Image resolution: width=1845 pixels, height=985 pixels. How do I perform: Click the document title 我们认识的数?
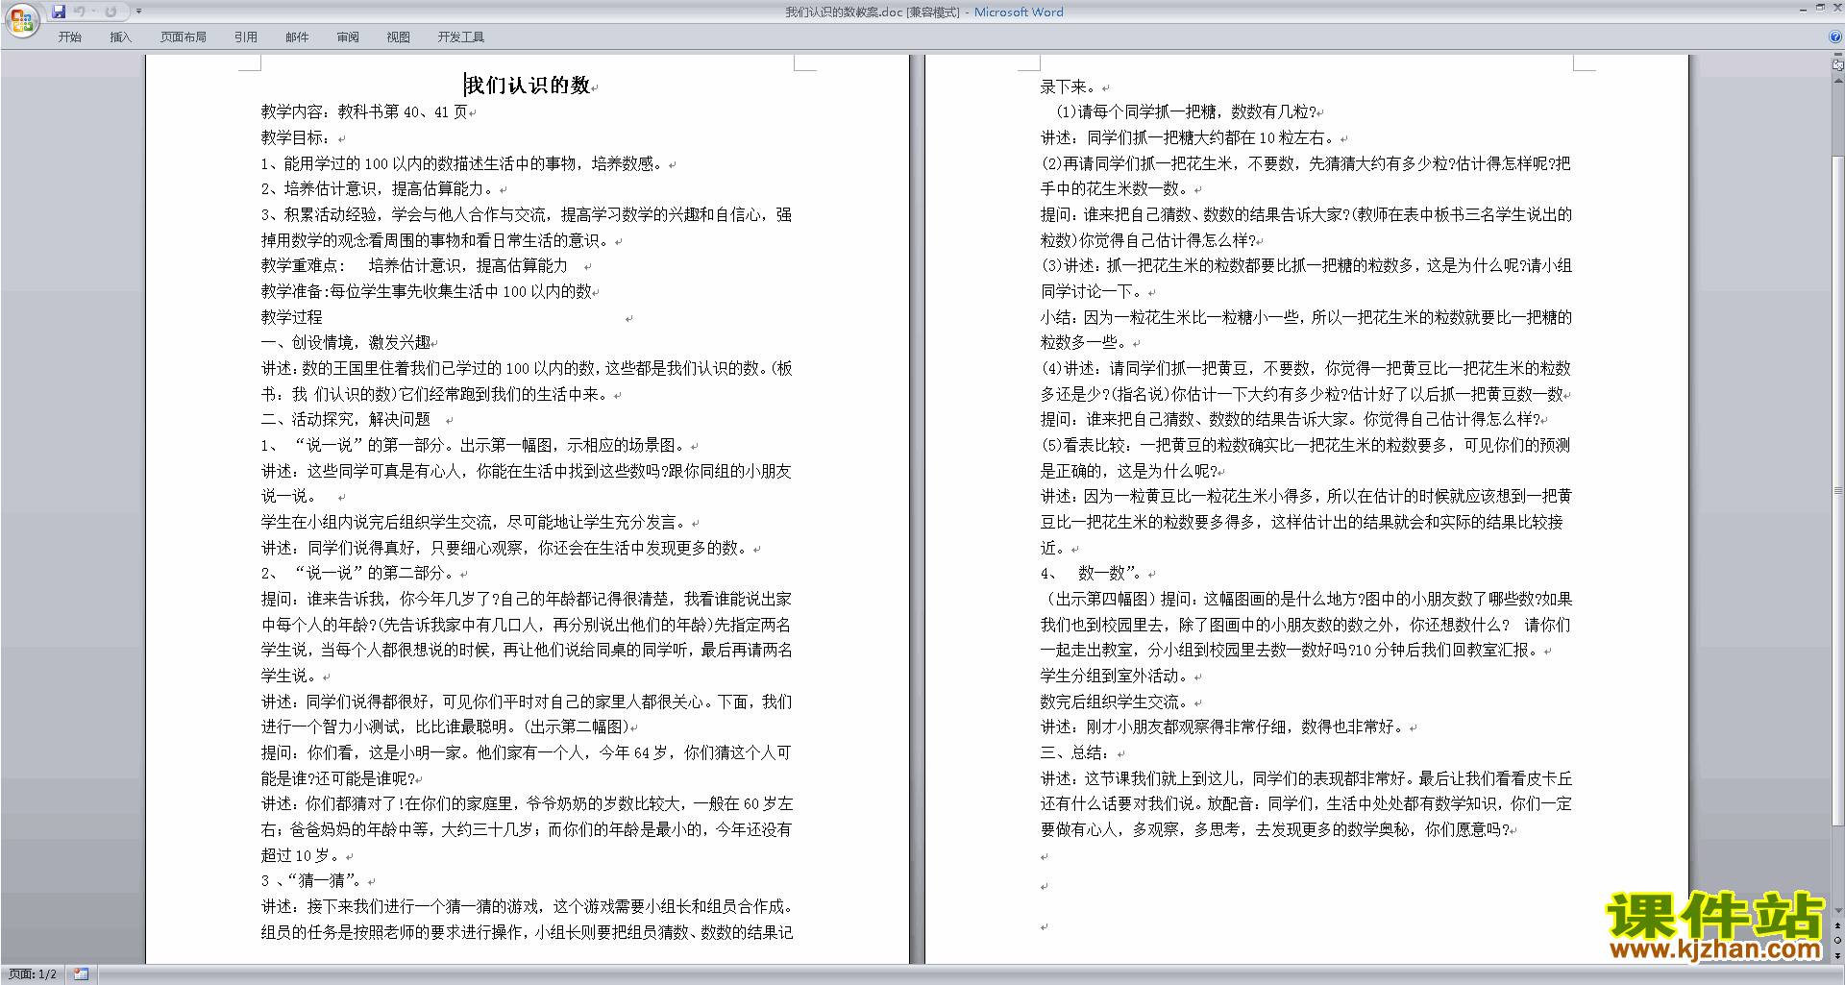click(528, 86)
